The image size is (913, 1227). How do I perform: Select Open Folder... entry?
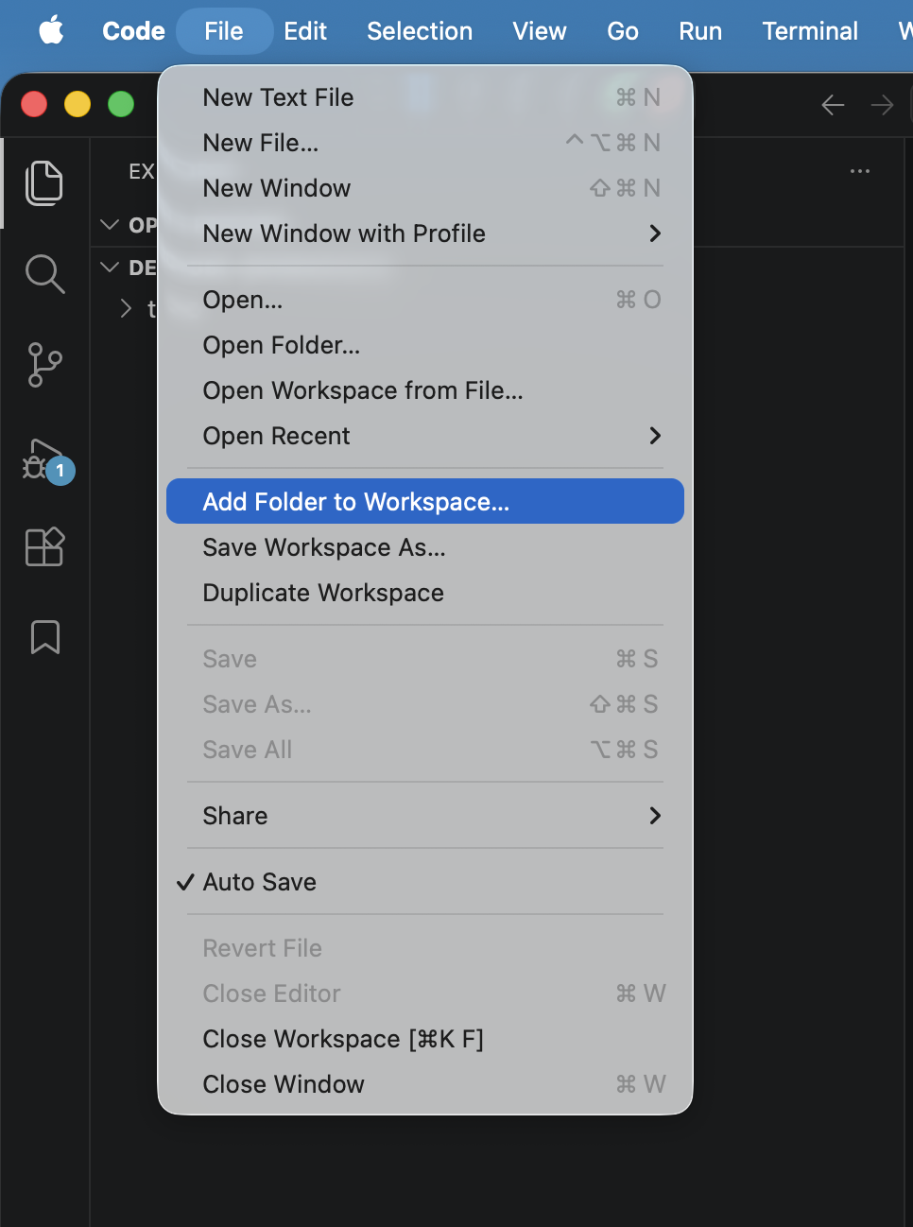[424, 345]
